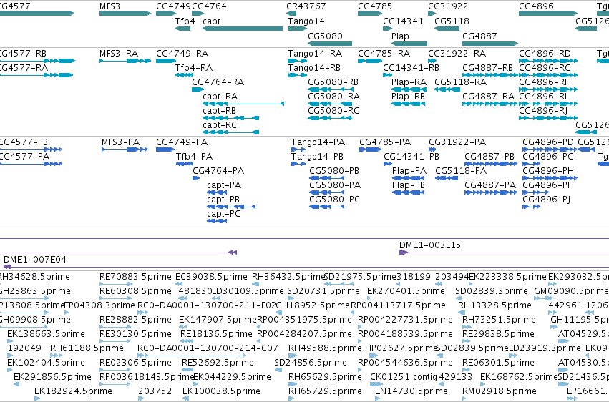Select the EK291856.5prime label

52,377
